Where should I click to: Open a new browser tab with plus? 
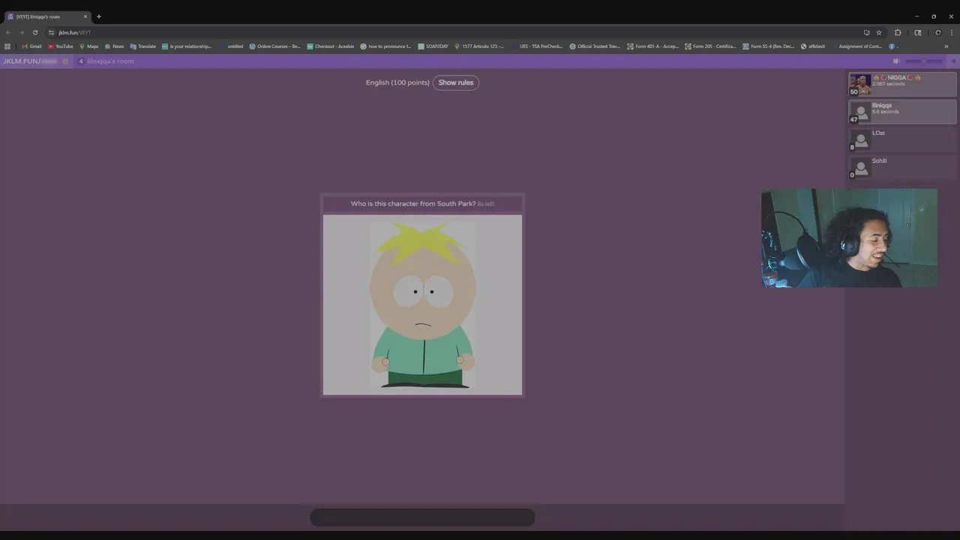[98, 16]
